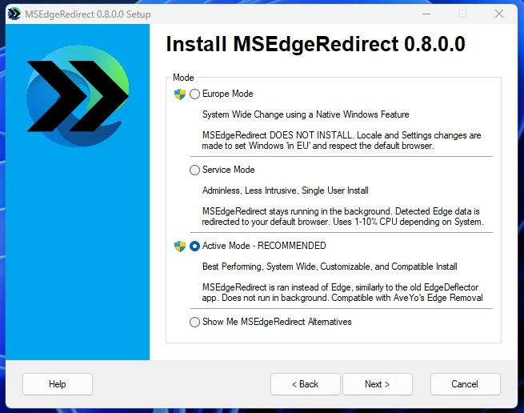Go back with the < Back button
524x413 pixels.
[x=306, y=384]
